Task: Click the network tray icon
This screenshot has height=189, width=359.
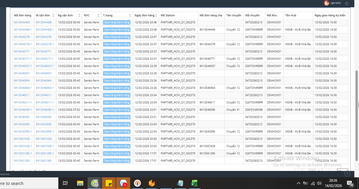Action: point(313,183)
